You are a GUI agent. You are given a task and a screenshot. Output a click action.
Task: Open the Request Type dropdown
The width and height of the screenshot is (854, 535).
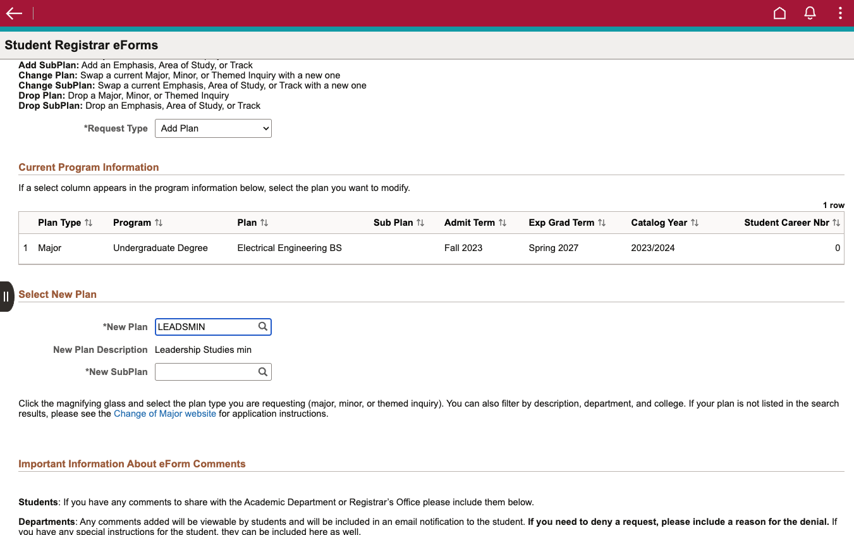[x=213, y=128]
